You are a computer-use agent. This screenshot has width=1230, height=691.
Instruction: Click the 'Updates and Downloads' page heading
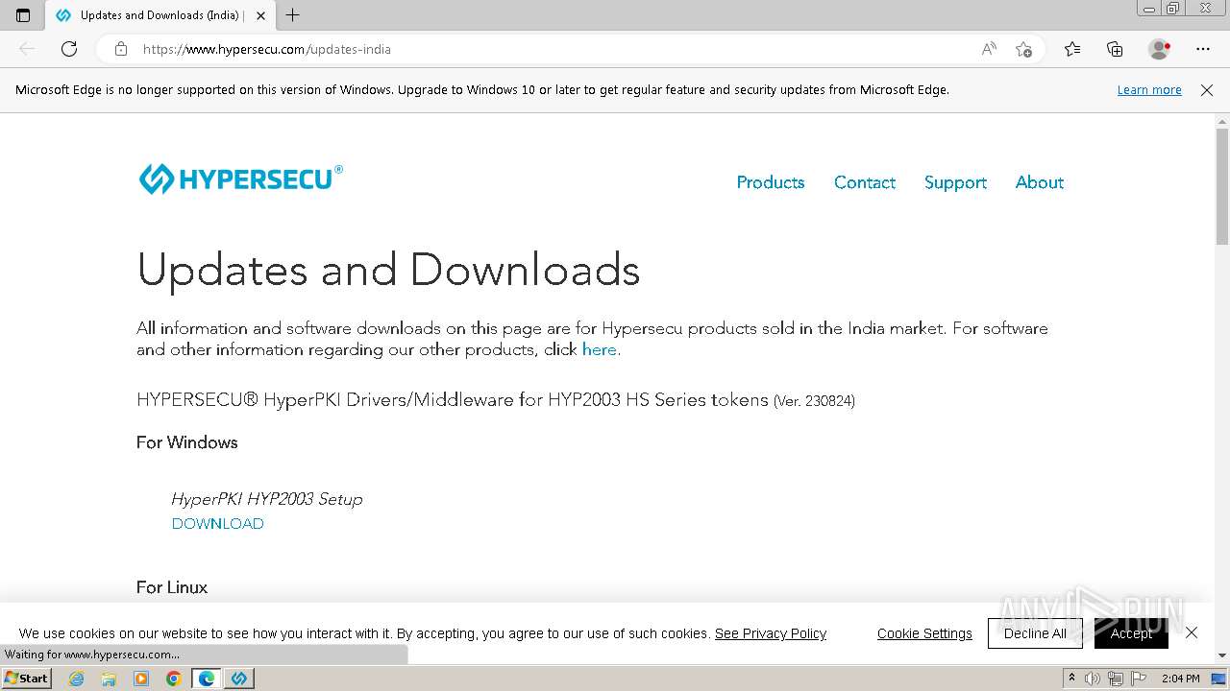pos(388,270)
